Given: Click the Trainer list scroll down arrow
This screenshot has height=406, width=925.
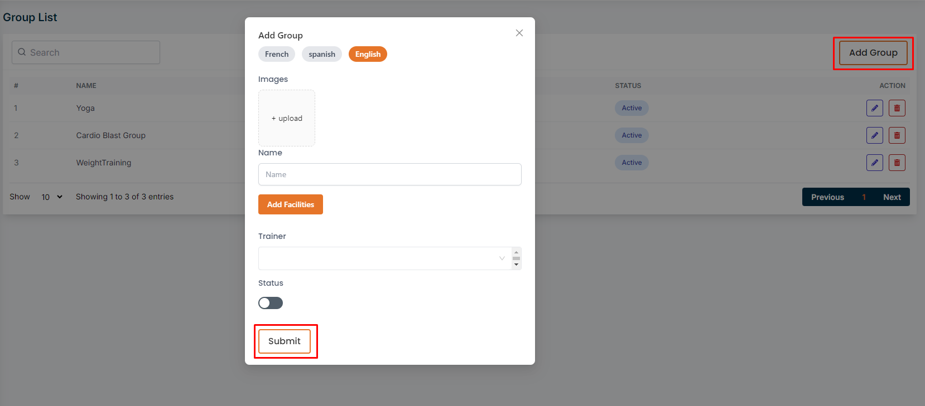Looking at the screenshot, I should [516, 265].
